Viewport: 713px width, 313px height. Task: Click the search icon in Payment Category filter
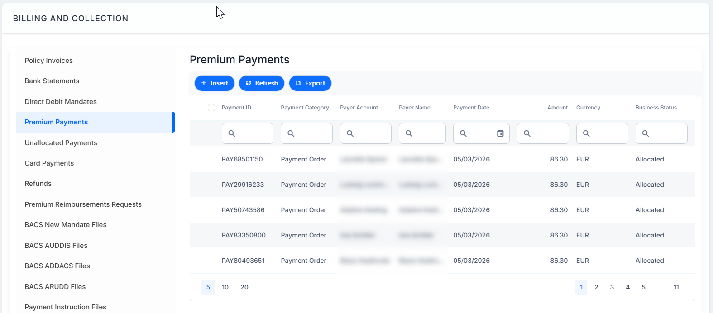point(291,133)
